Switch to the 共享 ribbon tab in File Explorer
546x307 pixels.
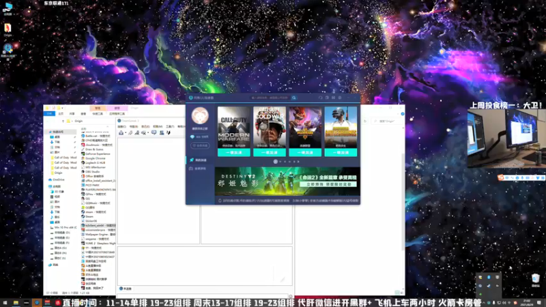72,114
